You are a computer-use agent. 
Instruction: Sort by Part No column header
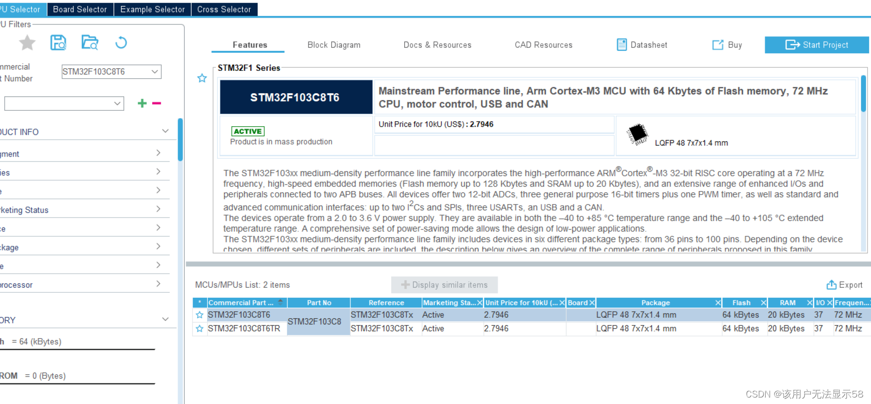(x=319, y=303)
